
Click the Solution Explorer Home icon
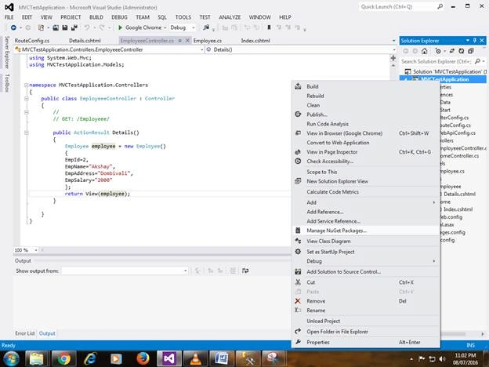tap(425, 51)
